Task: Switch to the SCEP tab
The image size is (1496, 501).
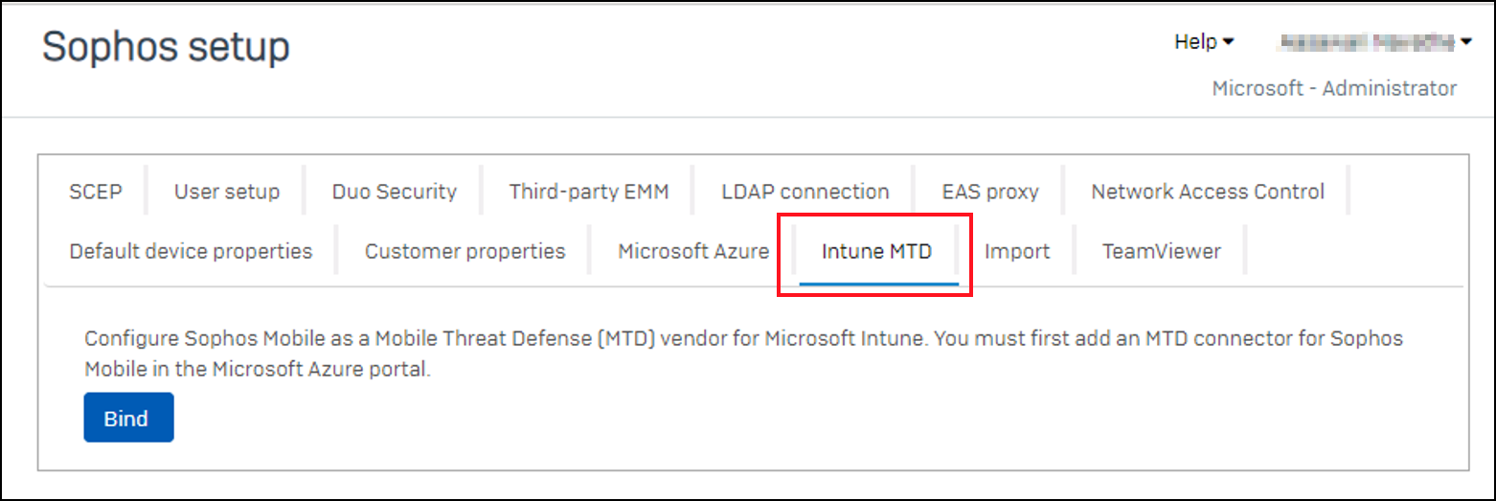Action: coord(96,192)
